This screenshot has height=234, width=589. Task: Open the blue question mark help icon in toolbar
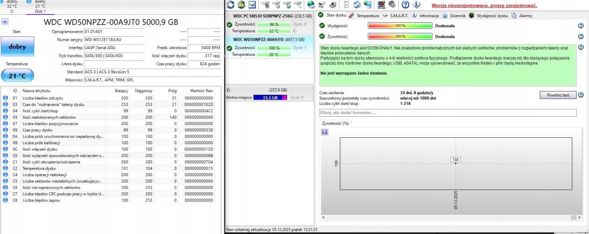[x=405, y=5]
